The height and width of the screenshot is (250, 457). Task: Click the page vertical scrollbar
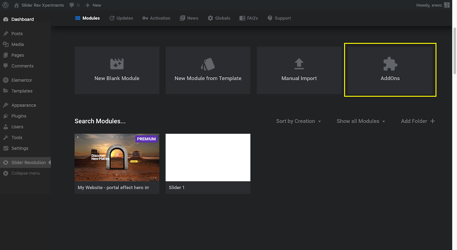(454, 51)
